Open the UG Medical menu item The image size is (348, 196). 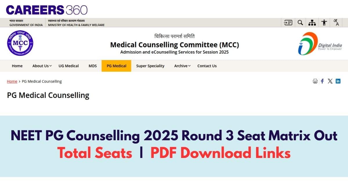click(68, 66)
